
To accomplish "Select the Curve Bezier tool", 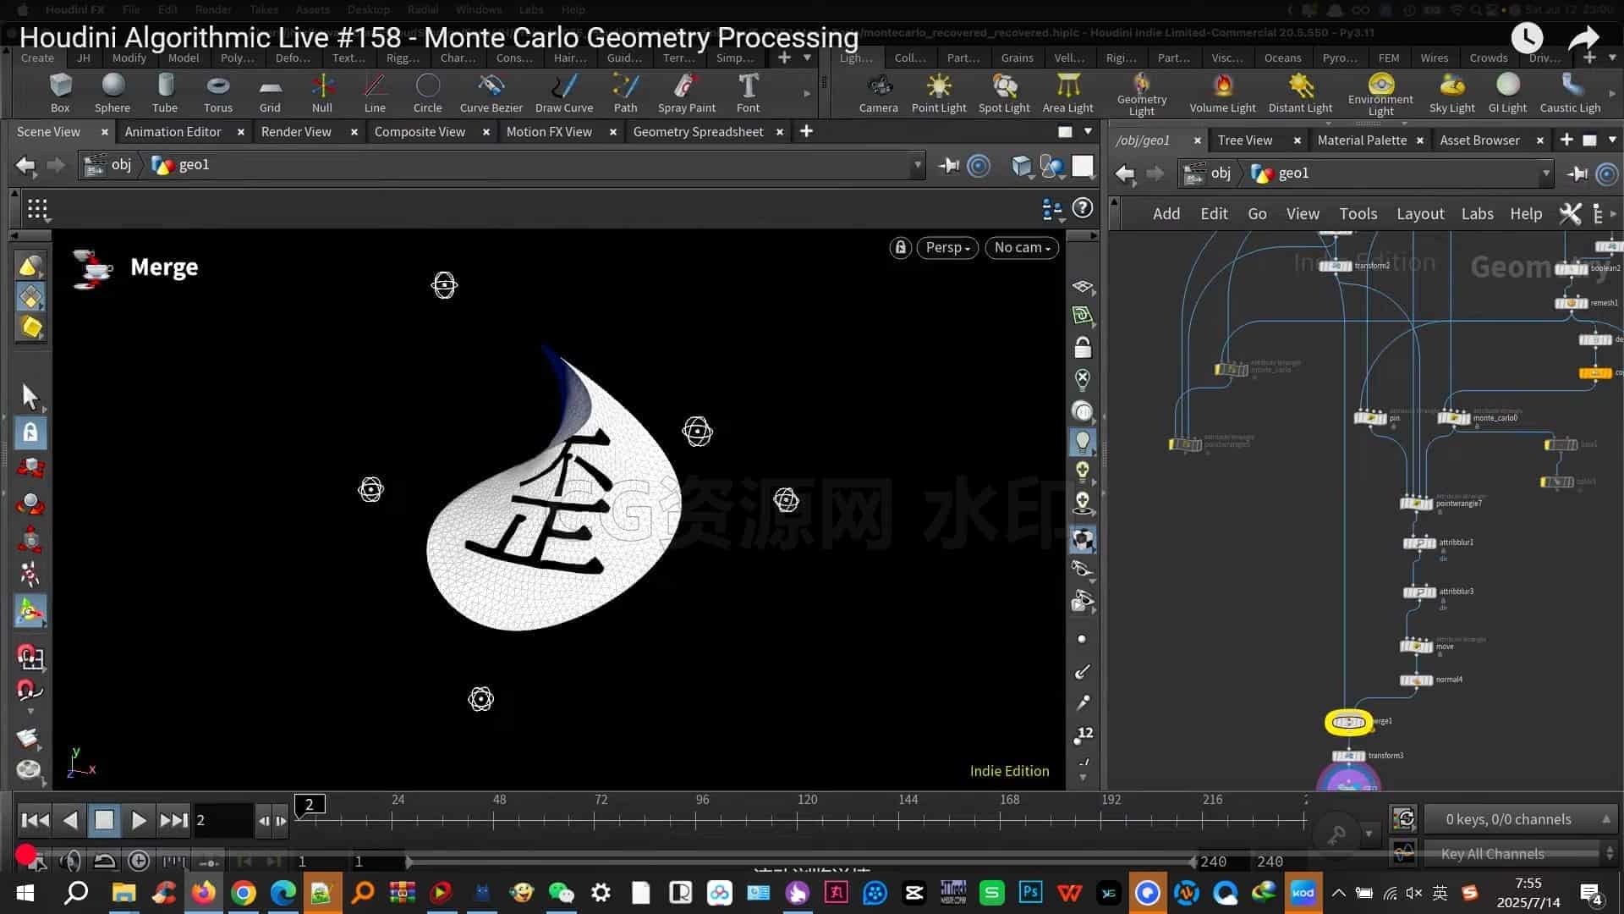I will [x=491, y=92].
